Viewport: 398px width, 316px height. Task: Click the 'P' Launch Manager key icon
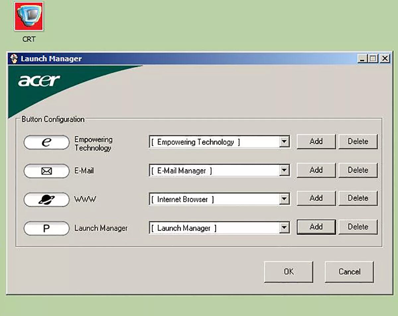46,228
